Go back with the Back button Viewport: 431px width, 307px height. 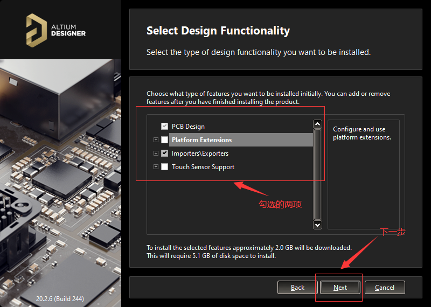[297, 288]
